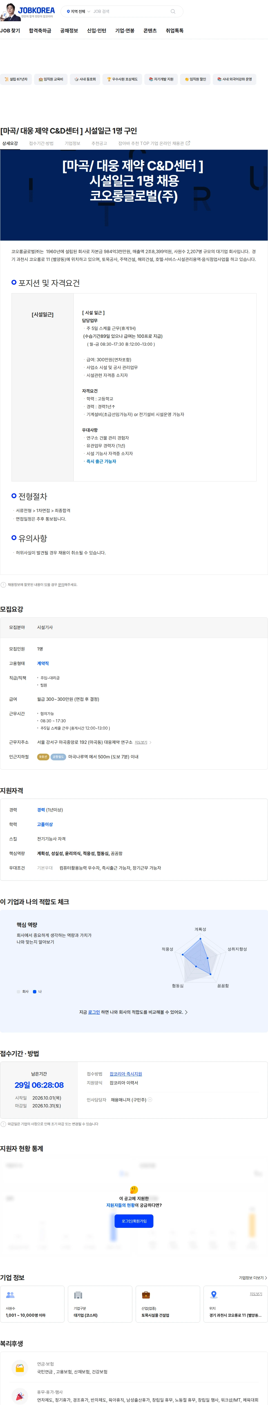268x1405 pixels.
Task: Click the 사원수 people icon
Action: click(10, 1295)
